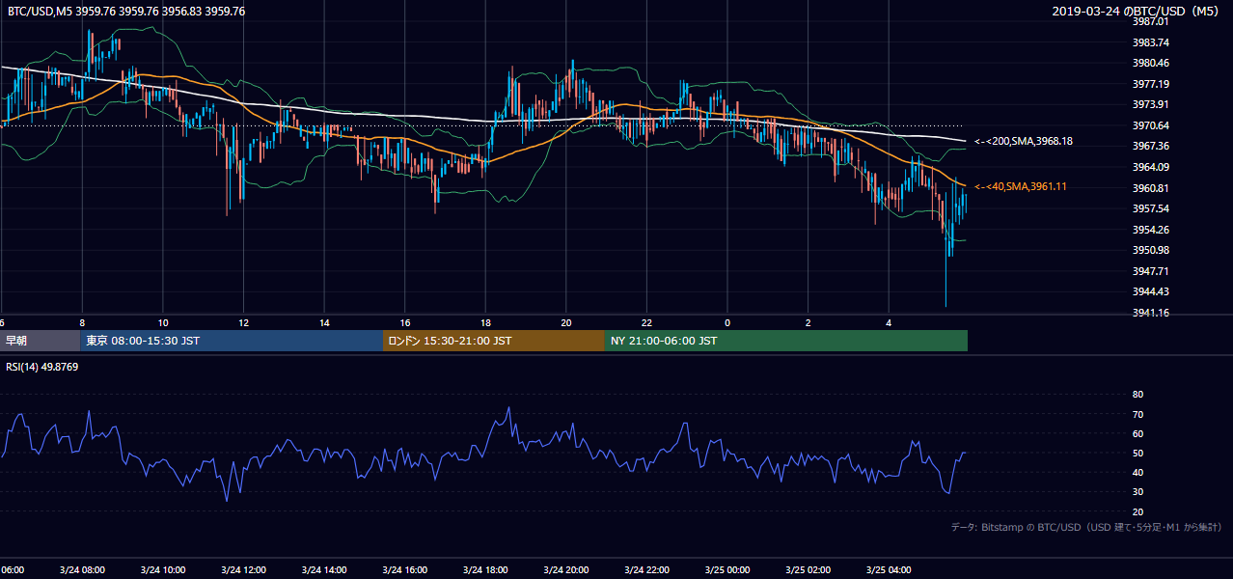Viewport: 1233px width, 579px height.
Task: Click the 3/24 08:00 date axis label
Action: pos(82,570)
